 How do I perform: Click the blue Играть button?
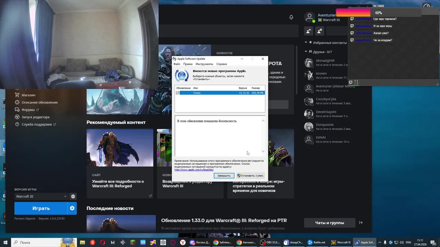[41, 208]
